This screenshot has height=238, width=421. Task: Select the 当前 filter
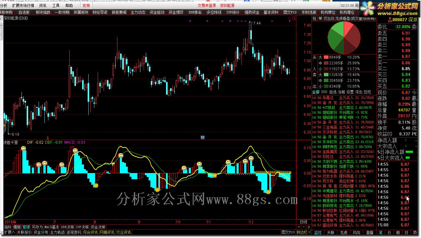(x=341, y=92)
